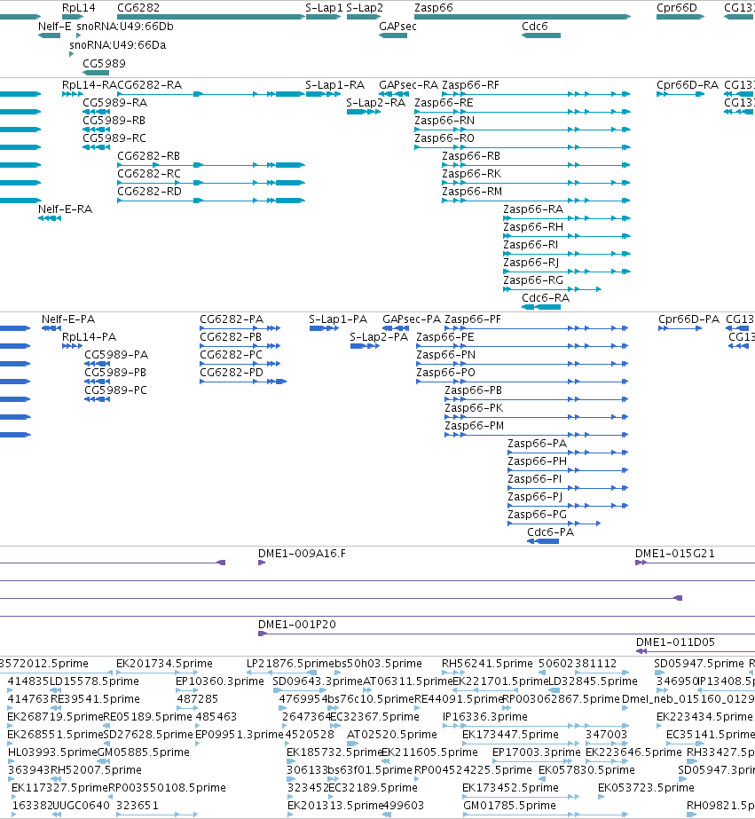Open the Nelf-E-RA transcript label
Viewport: 755px width, 819px height.
[66, 209]
